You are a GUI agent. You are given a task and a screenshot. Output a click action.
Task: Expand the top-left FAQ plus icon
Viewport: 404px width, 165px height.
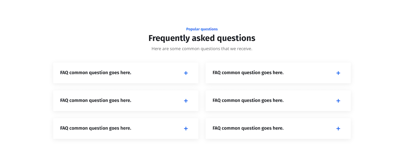point(186,73)
